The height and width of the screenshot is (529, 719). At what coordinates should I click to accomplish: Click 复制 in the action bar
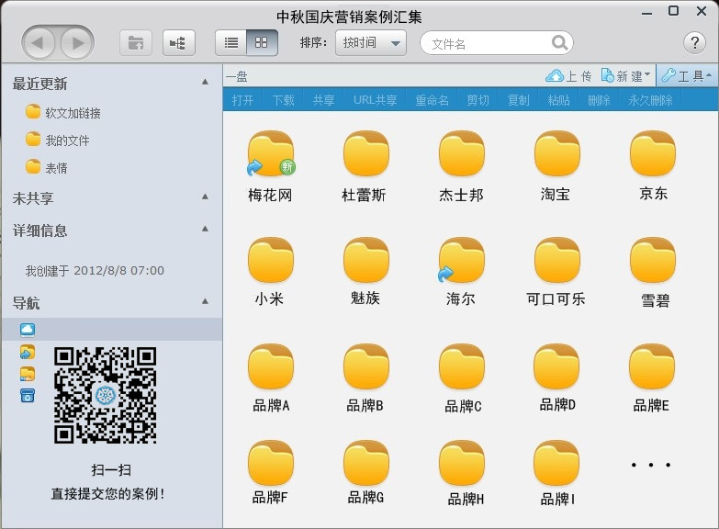518,99
